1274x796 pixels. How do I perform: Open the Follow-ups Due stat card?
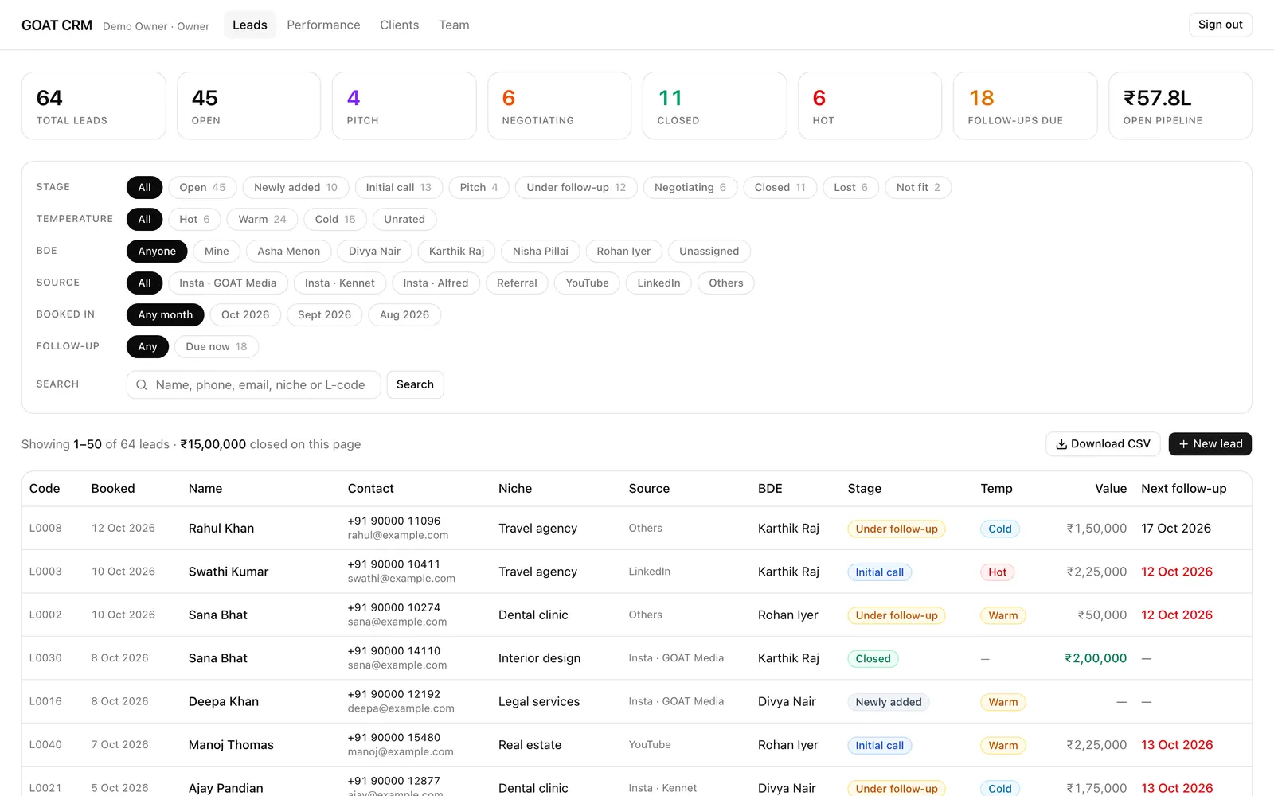pos(1025,106)
